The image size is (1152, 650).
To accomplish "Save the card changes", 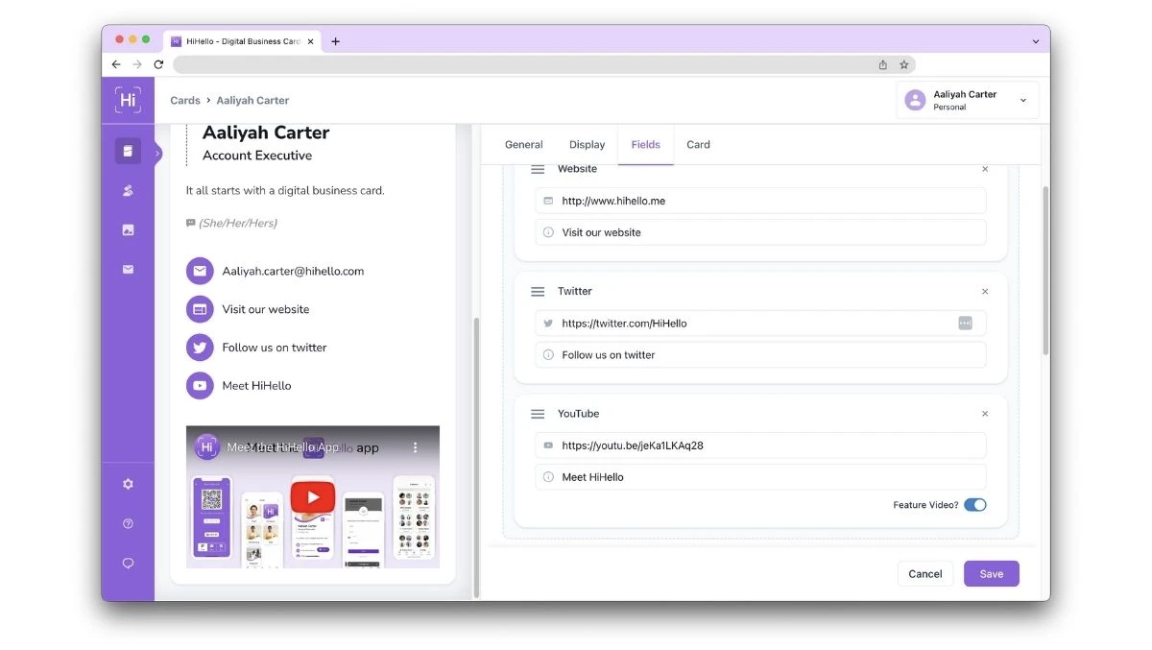I will tap(991, 573).
